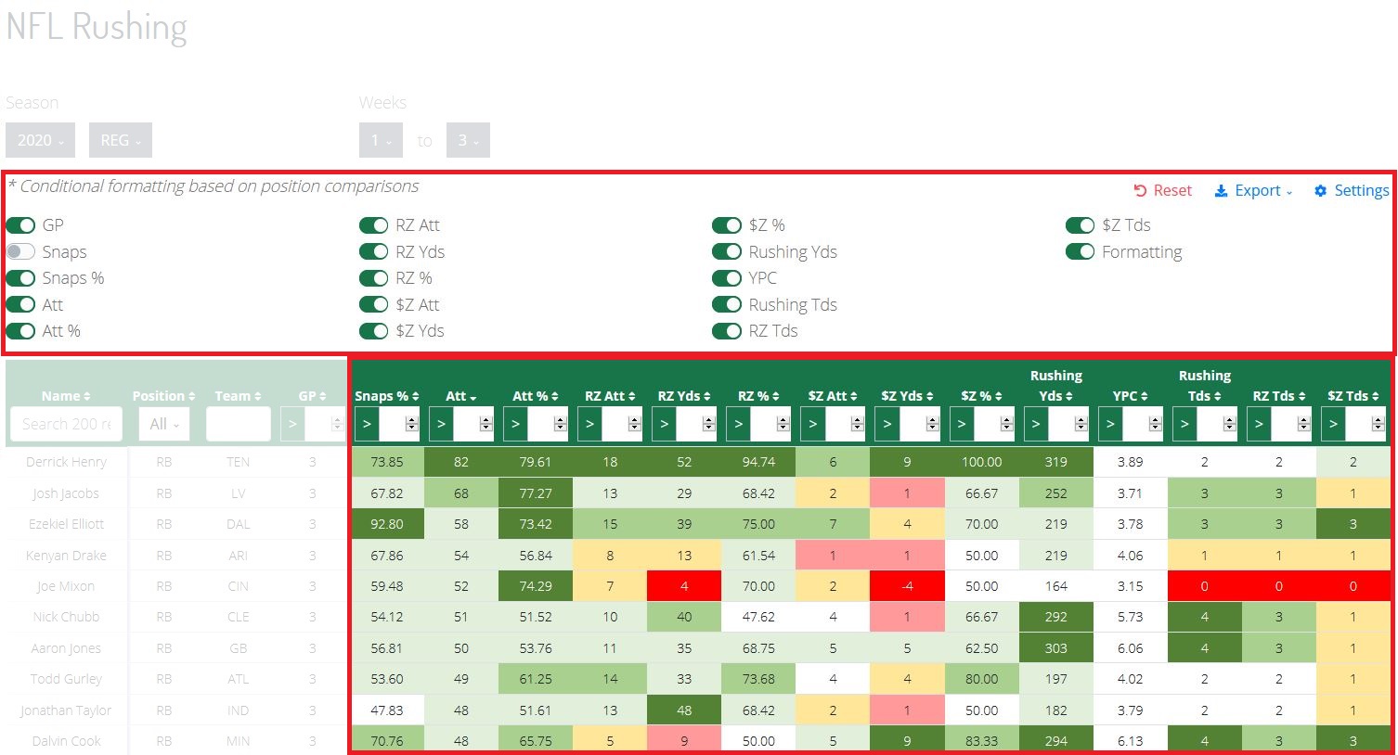Viewport: 1398px width, 755px height.
Task: Toggle the RZ Yds column switch
Action: pyautogui.click(x=373, y=251)
